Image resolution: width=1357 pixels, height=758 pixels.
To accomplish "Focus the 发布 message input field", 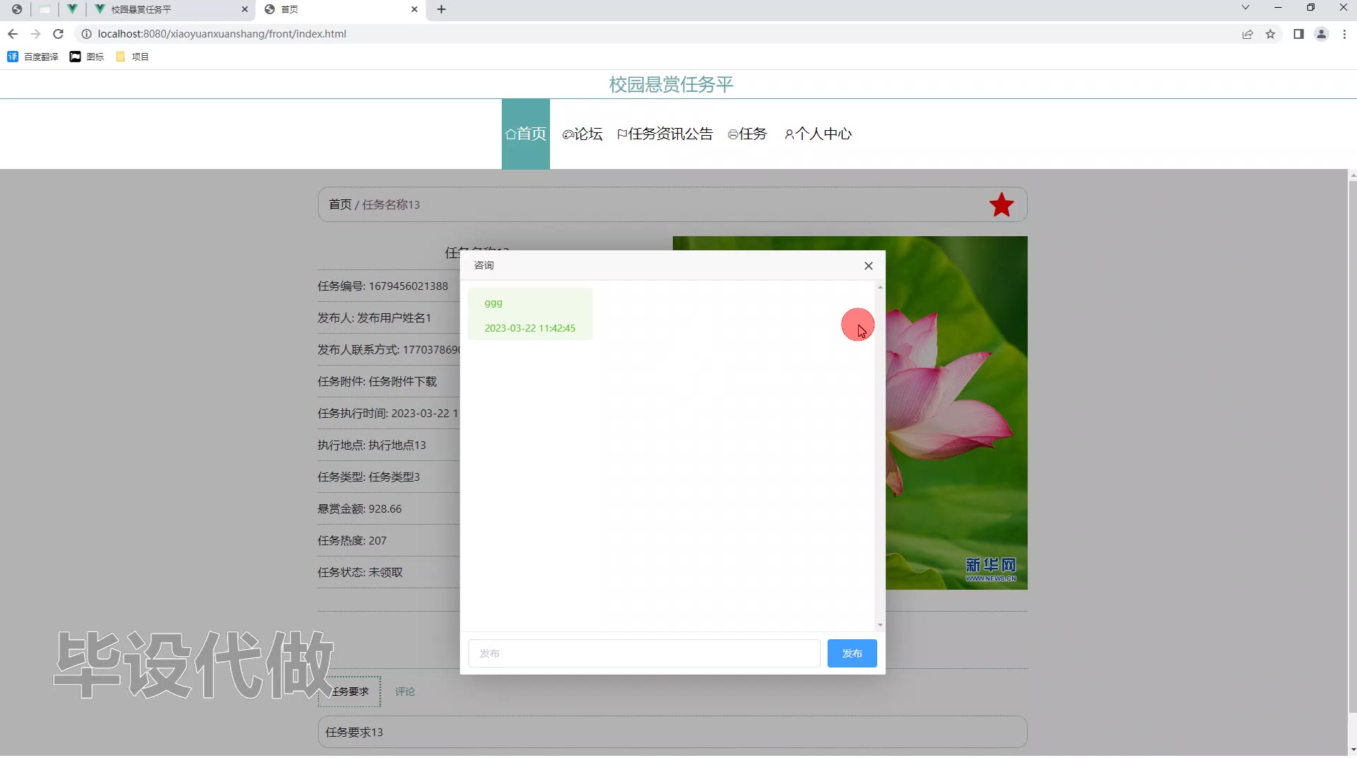I will point(643,653).
